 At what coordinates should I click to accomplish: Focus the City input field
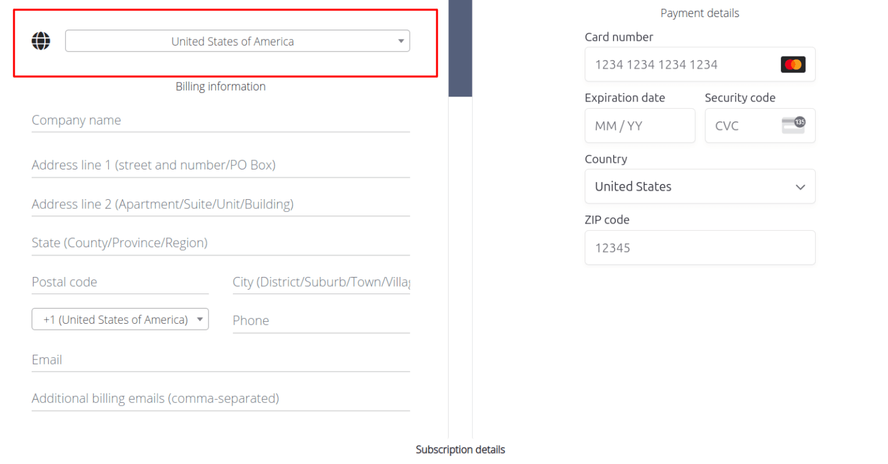click(321, 282)
